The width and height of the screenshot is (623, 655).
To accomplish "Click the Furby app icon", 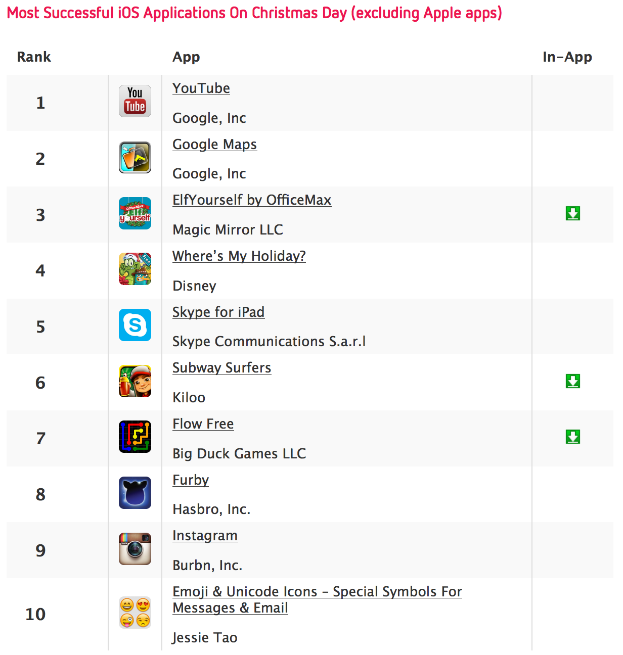I will coord(135,493).
